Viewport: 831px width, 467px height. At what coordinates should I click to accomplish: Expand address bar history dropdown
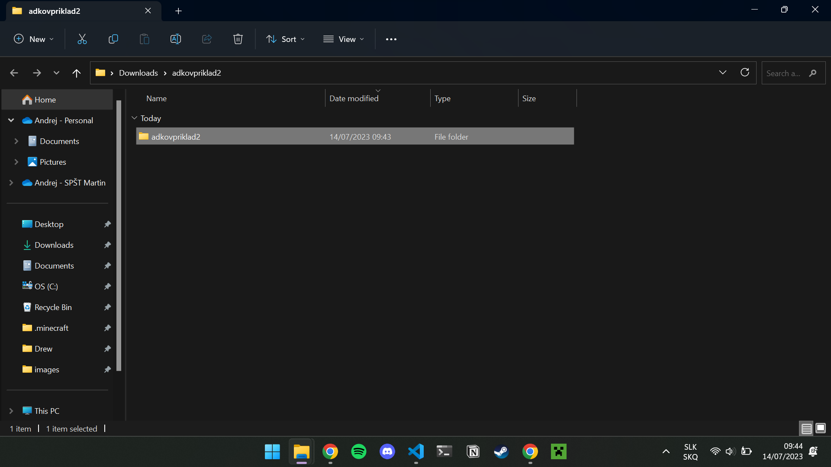pos(723,73)
